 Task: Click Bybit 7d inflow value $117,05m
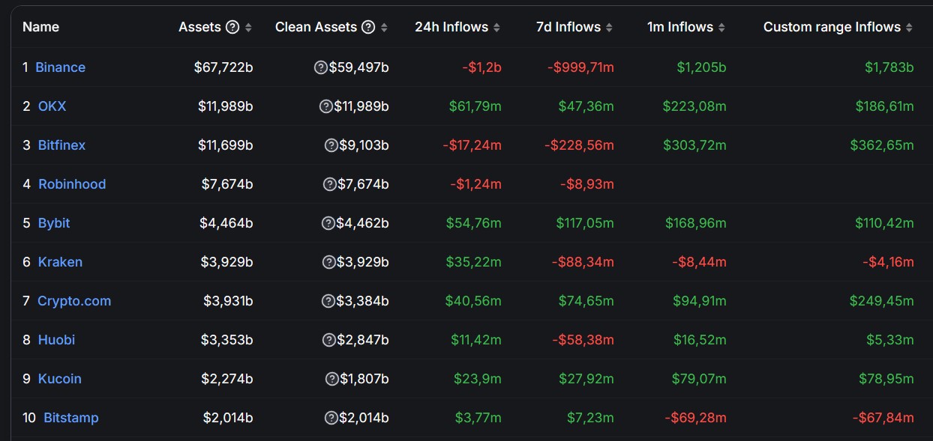585,223
